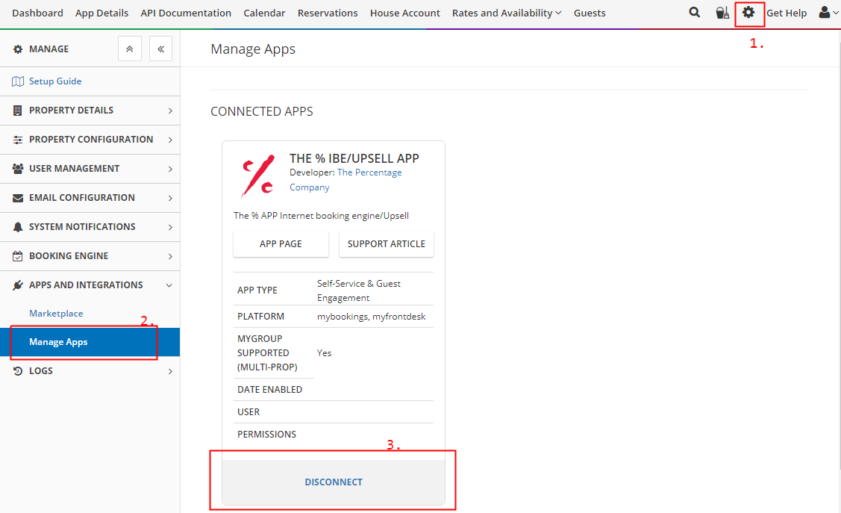Open Setup Guide link
This screenshot has height=513, width=841.
pyautogui.click(x=55, y=81)
